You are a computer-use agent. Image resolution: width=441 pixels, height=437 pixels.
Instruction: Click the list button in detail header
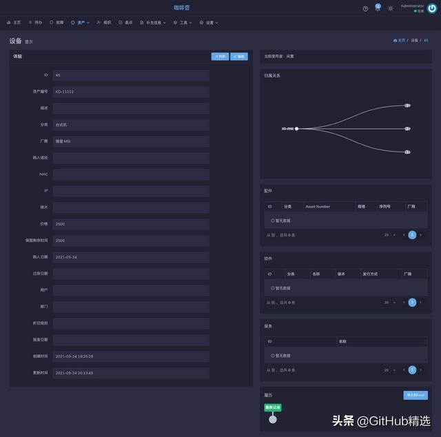click(x=220, y=57)
